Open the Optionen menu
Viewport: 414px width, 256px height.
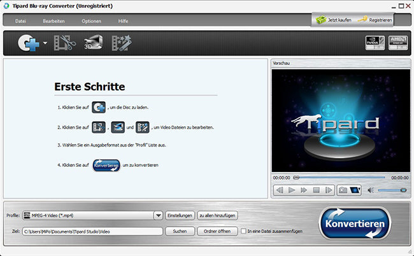coord(91,21)
